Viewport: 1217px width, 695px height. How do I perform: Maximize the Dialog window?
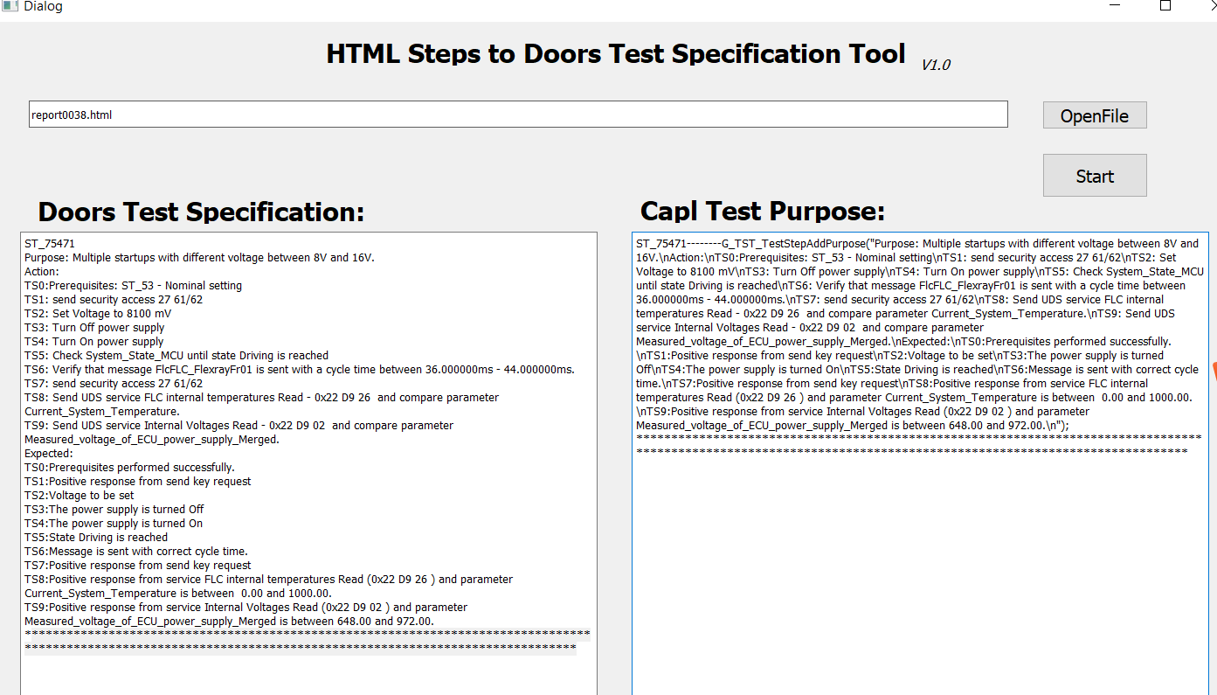point(1165,5)
